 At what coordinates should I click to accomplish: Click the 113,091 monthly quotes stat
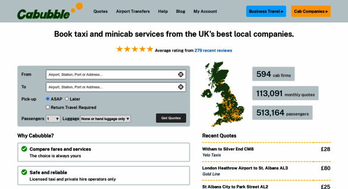click(285, 93)
